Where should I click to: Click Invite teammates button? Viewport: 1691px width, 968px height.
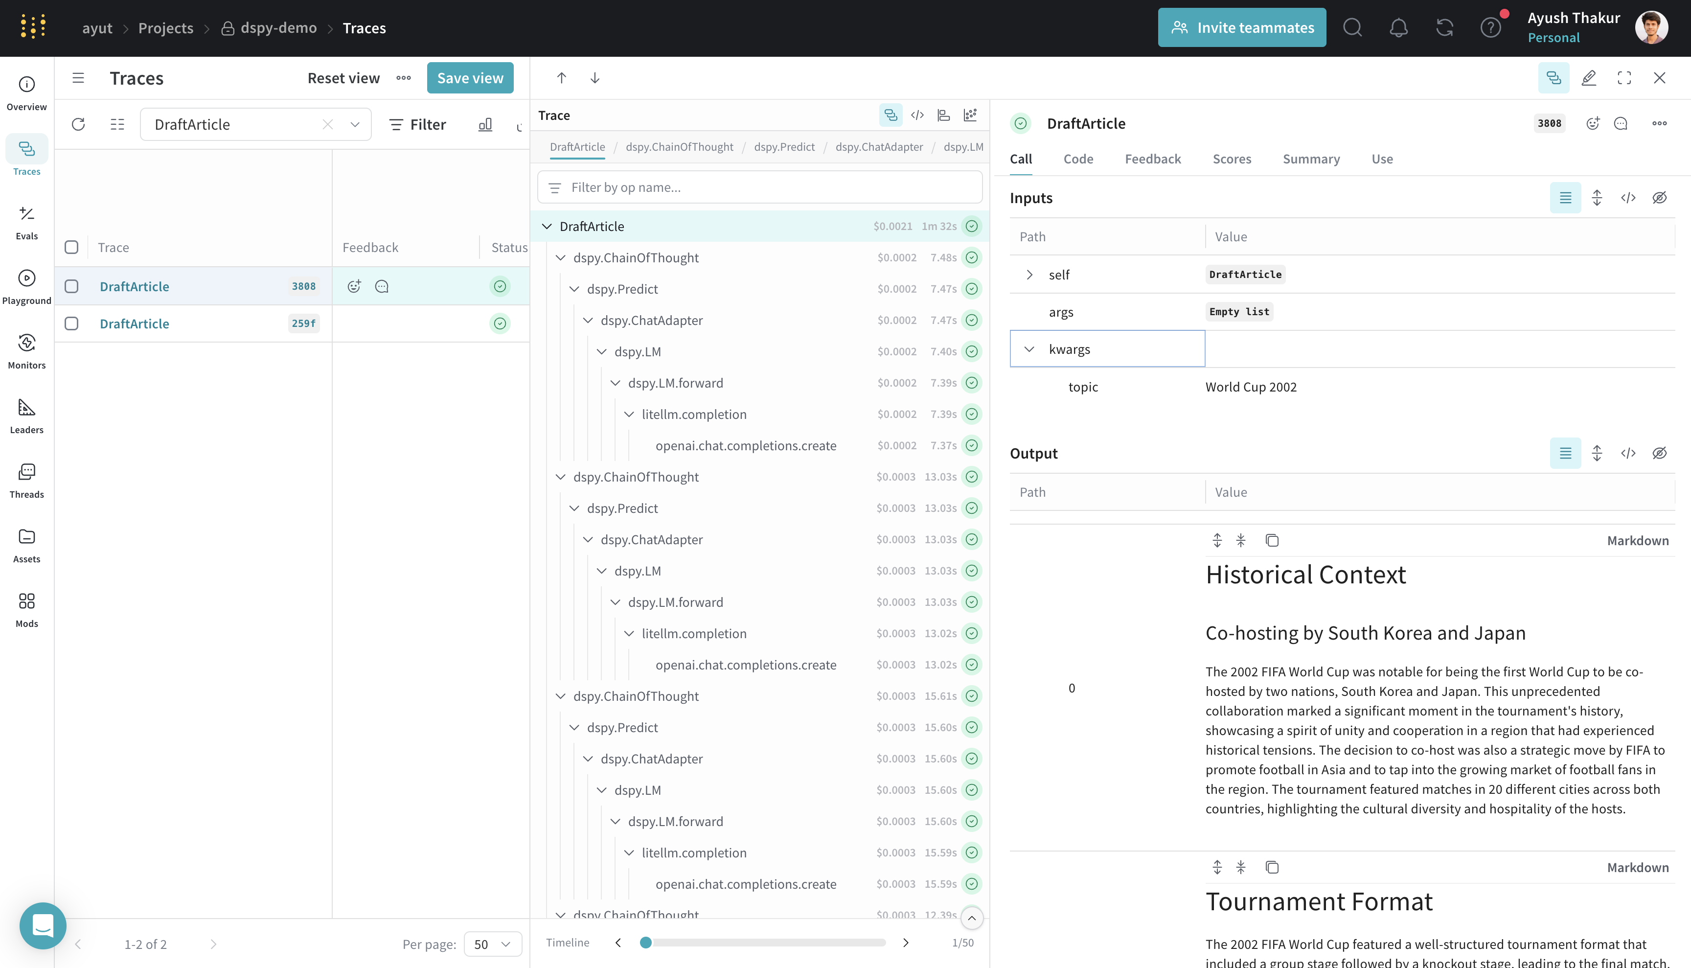[1242, 27]
